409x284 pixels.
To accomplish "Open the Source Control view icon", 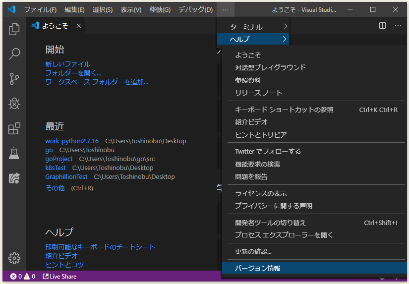I will point(14,79).
